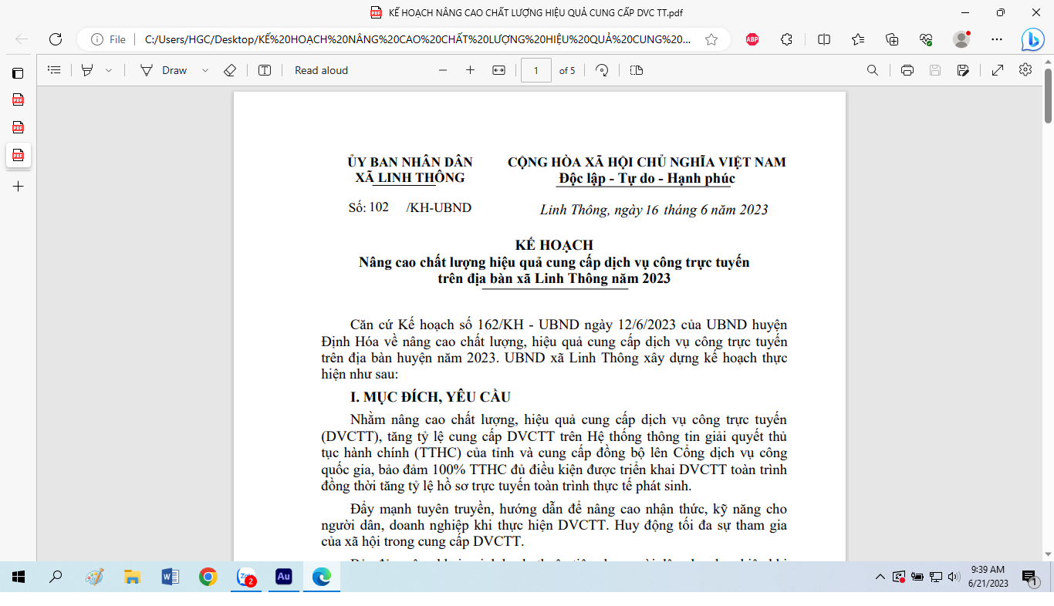Click 'Độc lập - Tự do - Hạnh phúc'
Image resolution: width=1054 pixels, height=606 pixels.
point(647,178)
